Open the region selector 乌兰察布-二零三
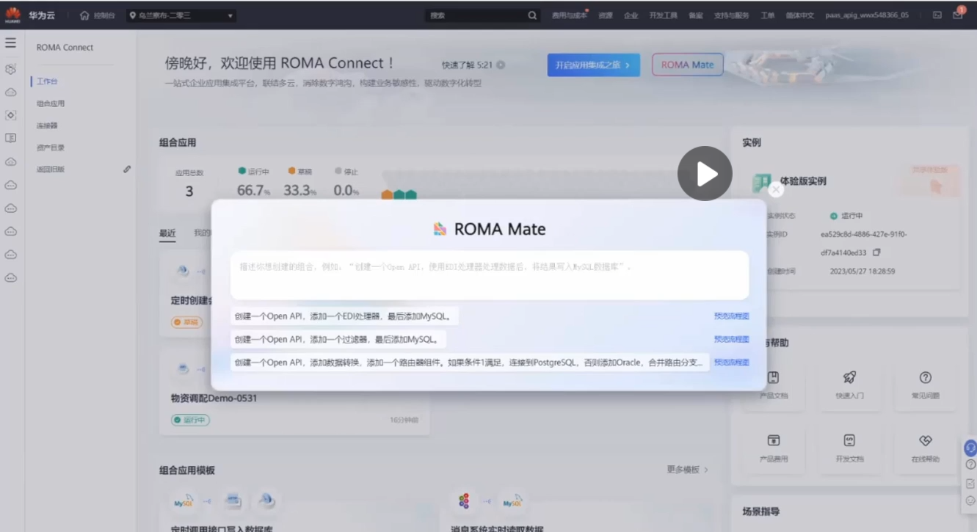Screen dimensions: 977x532 (181, 15)
